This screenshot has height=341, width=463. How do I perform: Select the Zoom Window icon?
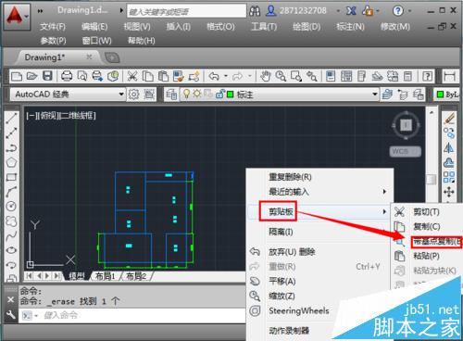(296, 76)
